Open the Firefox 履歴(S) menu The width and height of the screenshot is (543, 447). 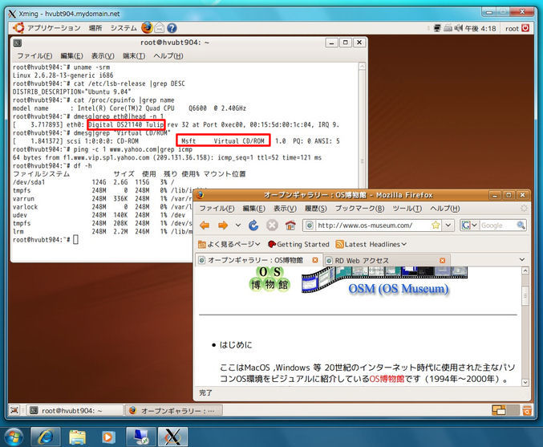[315, 209]
